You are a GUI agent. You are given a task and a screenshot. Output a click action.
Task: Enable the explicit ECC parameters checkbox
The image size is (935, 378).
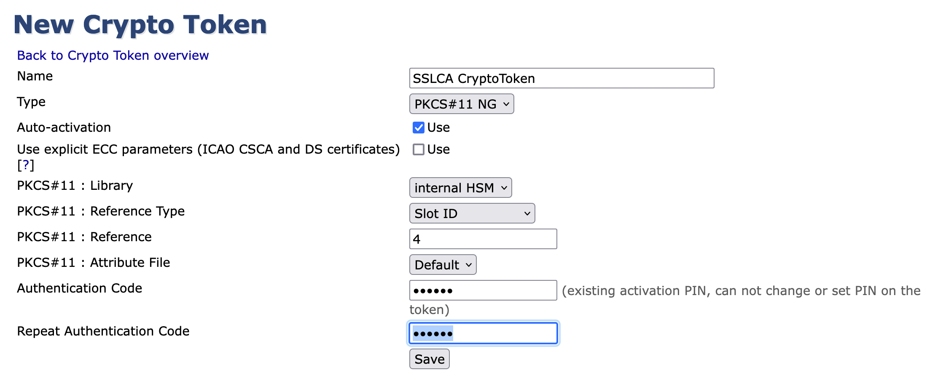click(418, 149)
